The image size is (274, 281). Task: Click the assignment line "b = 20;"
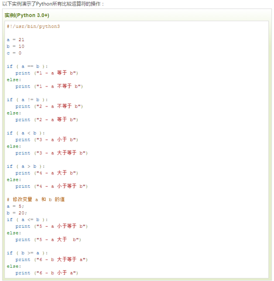(17, 213)
